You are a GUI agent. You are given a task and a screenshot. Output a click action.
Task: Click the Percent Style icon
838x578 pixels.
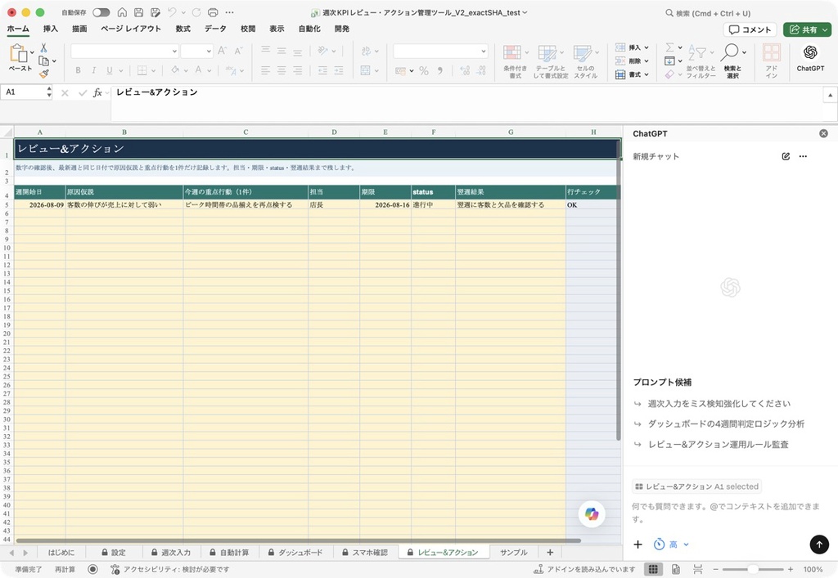(424, 70)
